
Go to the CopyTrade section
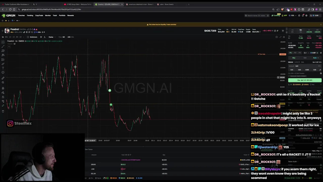[39, 15]
